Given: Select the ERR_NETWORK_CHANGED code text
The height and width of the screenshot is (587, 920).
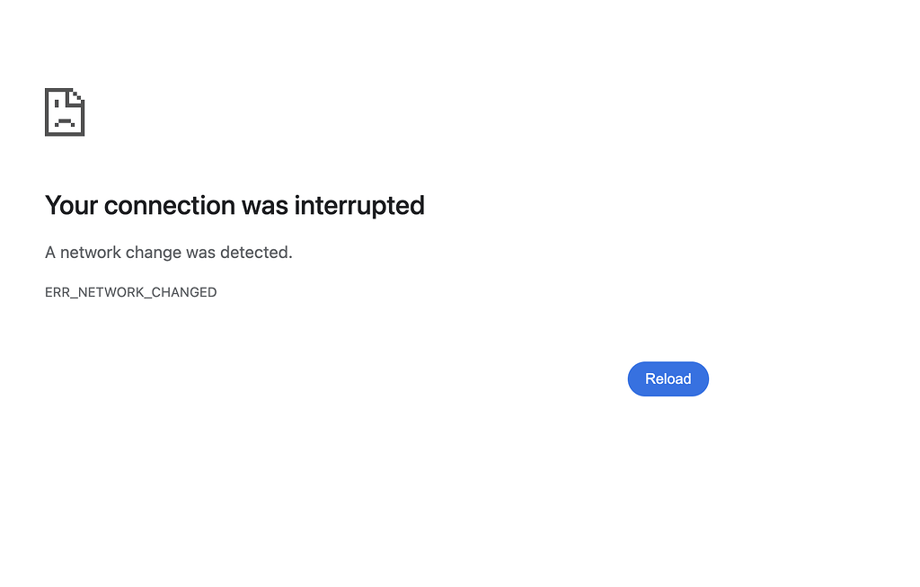Looking at the screenshot, I should click(x=130, y=292).
